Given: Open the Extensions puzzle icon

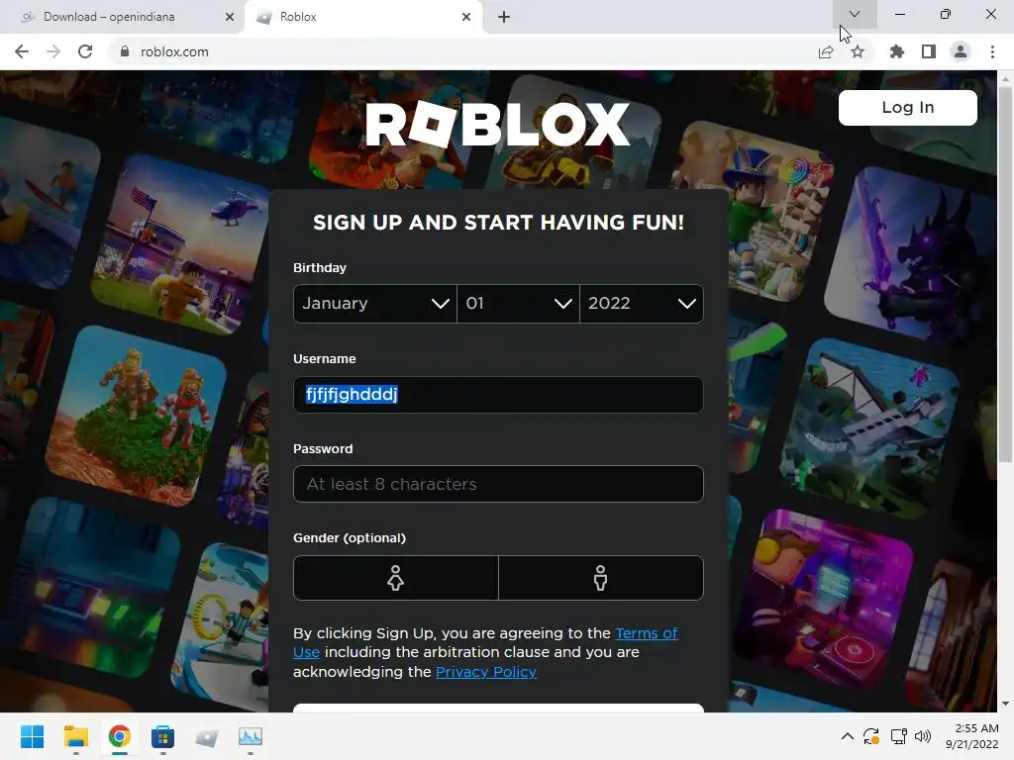Looking at the screenshot, I should click(897, 51).
